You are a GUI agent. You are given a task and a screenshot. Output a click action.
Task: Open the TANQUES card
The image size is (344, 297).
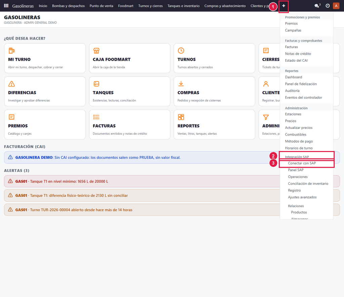(130, 91)
